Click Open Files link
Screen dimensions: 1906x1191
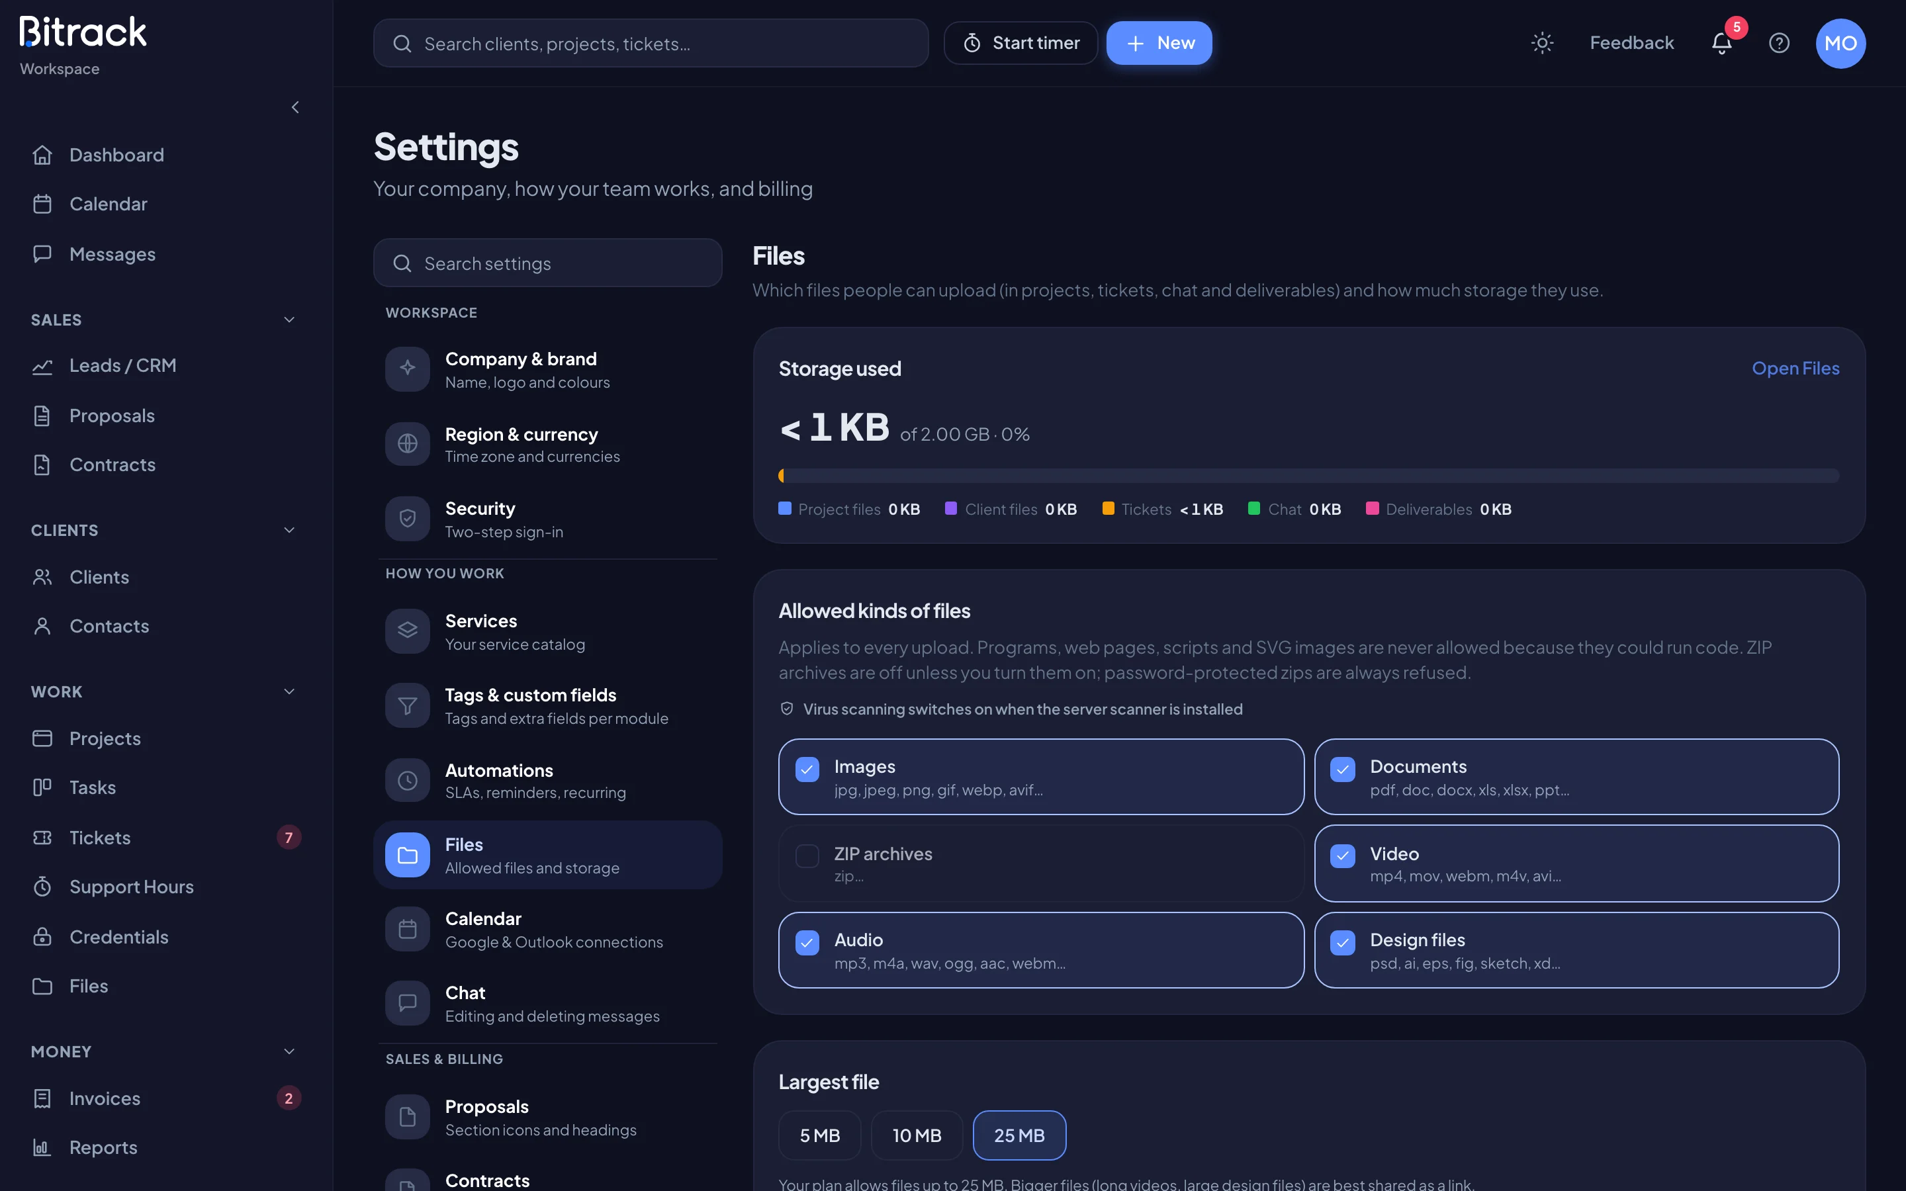coord(1795,369)
